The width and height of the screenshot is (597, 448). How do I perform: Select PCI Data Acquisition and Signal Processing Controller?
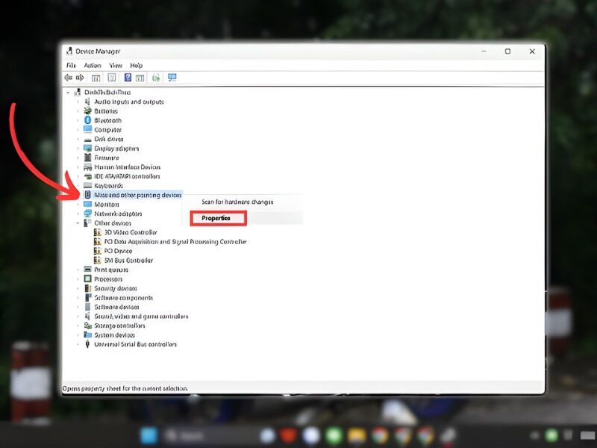click(175, 242)
